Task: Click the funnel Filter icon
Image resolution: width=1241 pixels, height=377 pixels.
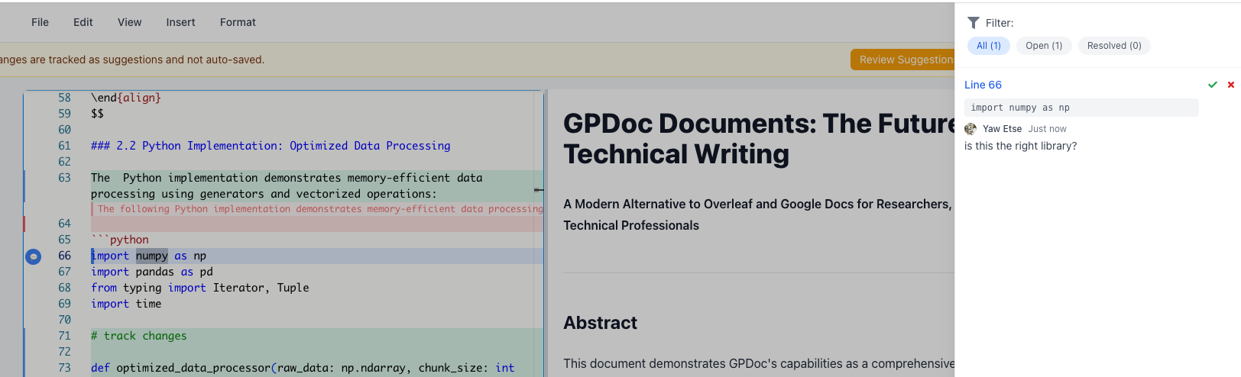Action: tap(974, 23)
